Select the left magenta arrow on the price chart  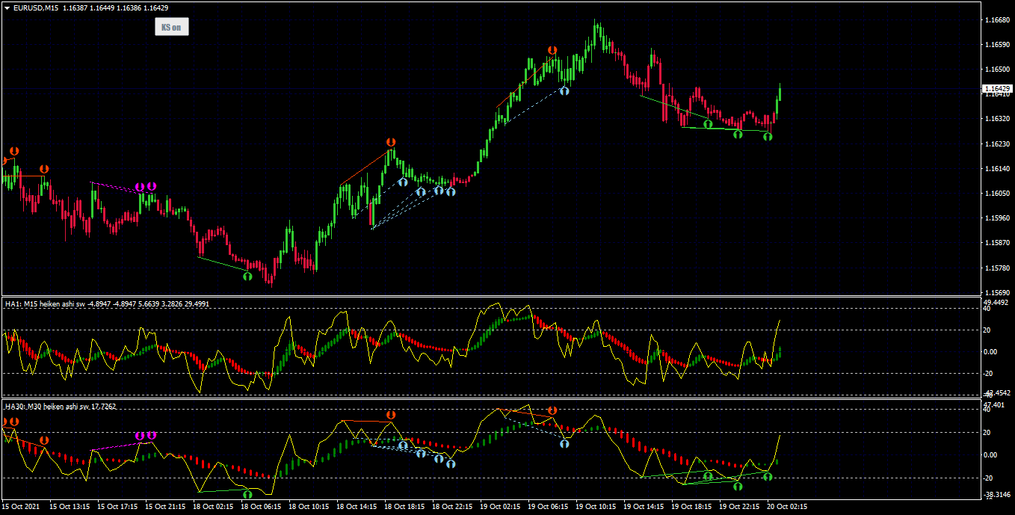point(140,186)
